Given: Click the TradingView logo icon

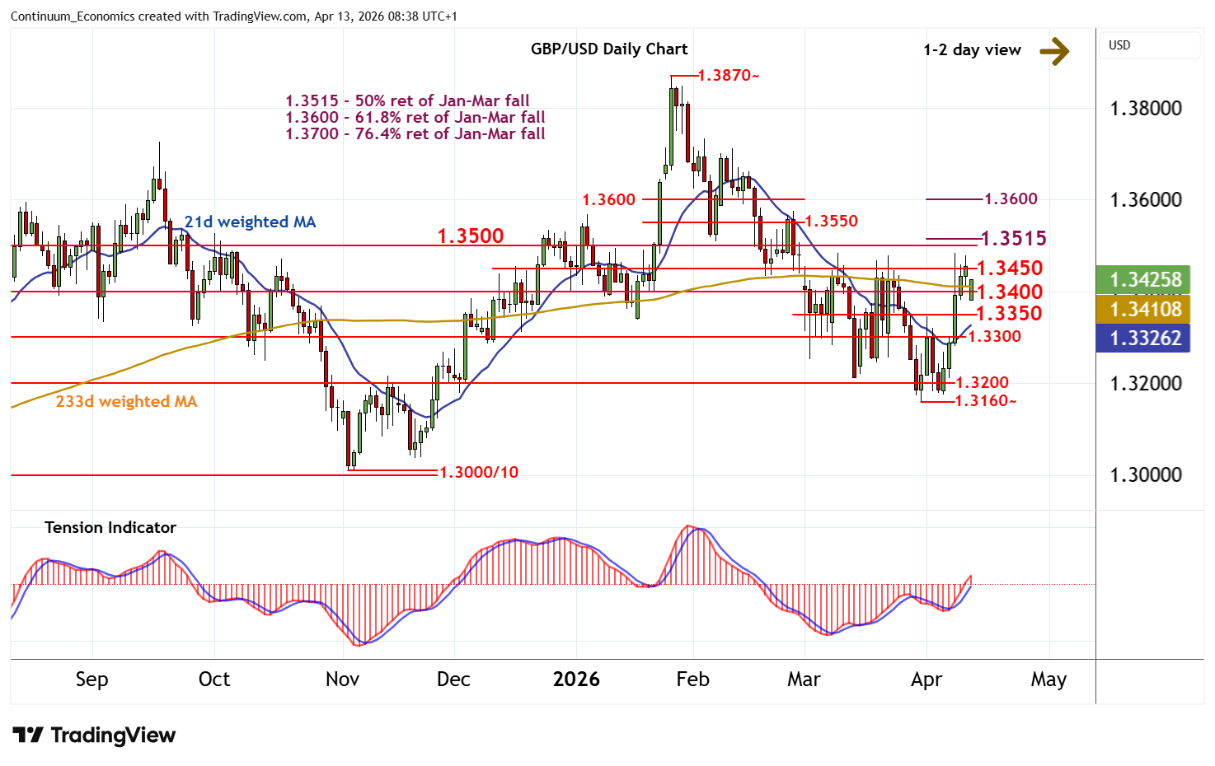Looking at the screenshot, I should tap(27, 735).
